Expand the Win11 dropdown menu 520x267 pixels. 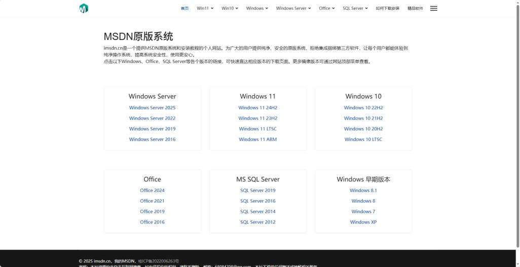pyautogui.click(x=205, y=8)
